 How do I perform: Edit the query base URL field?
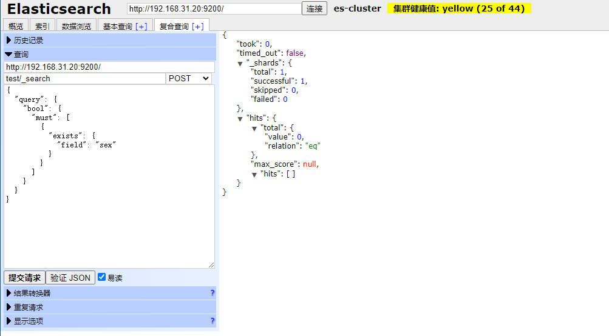[x=109, y=67]
